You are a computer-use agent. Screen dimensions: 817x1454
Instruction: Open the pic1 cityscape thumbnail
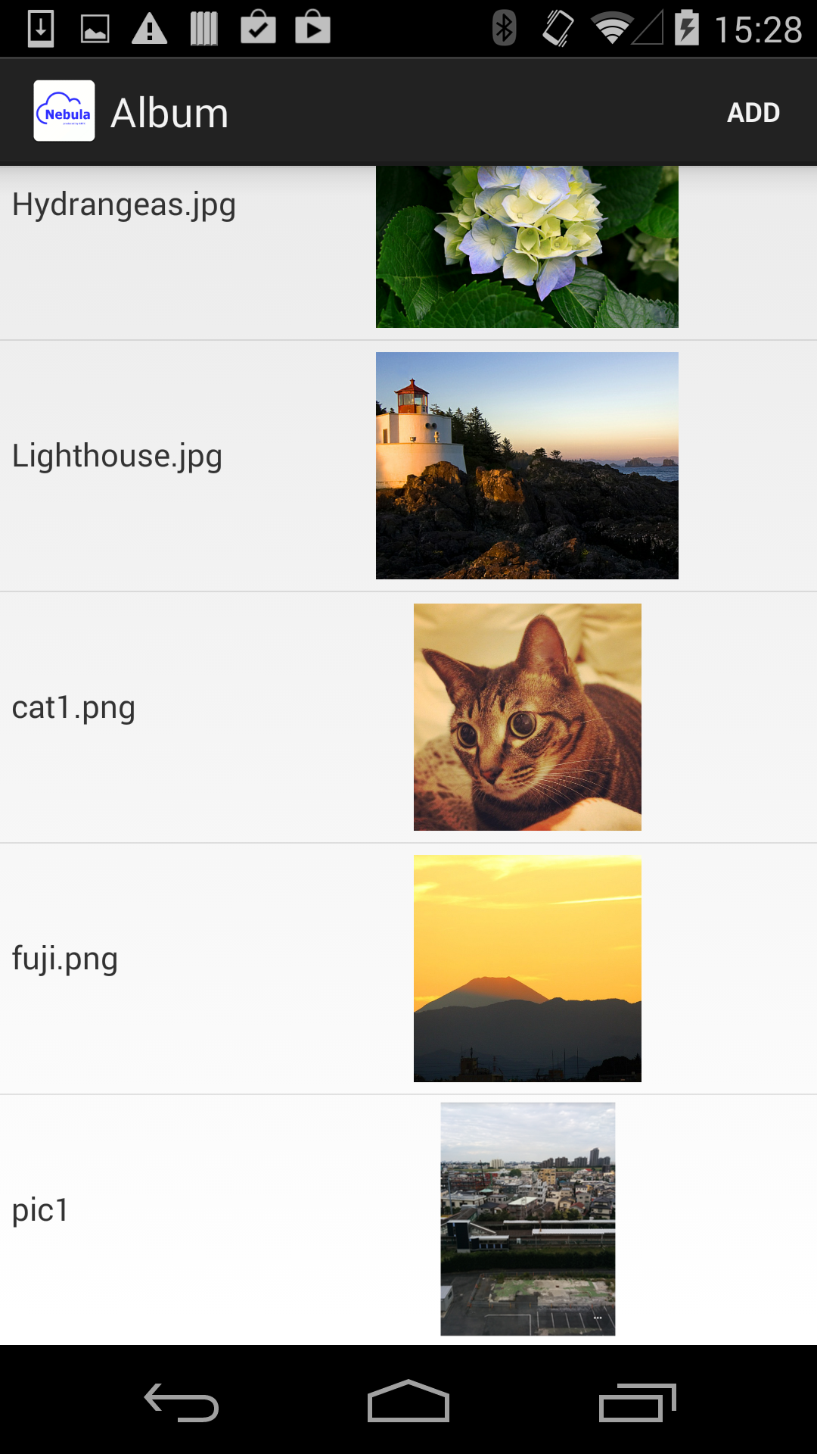coord(528,1219)
